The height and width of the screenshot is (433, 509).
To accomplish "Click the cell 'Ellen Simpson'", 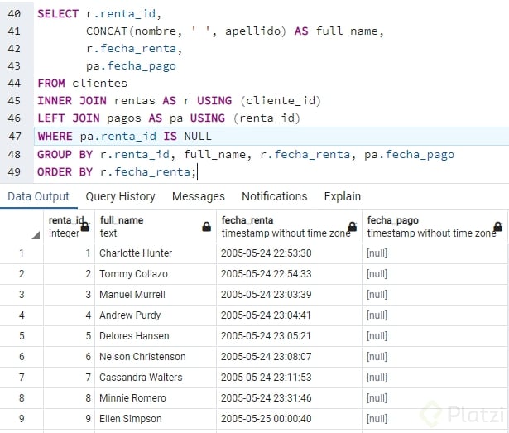I will point(156,419).
